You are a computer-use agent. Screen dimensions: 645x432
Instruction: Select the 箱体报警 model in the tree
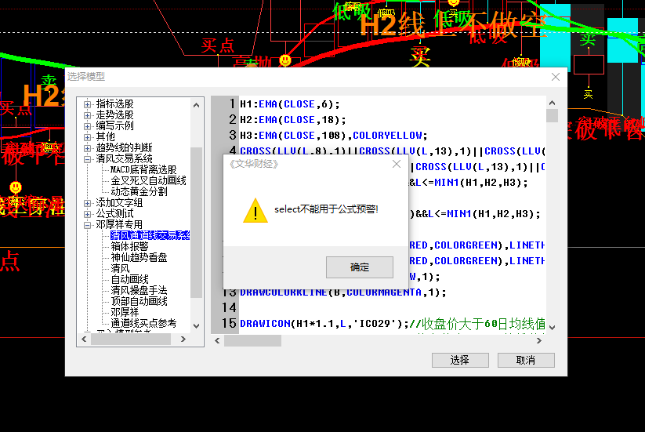click(129, 246)
